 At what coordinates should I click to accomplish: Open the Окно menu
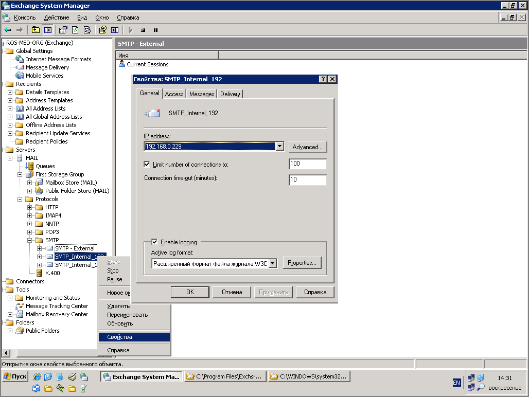point(102,17)
